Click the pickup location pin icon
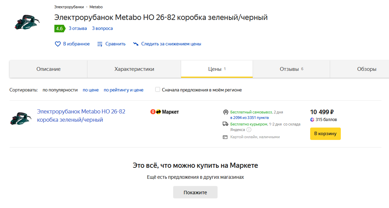The height and width of the screenshot is (208, 389). click(x=225, y=112)
